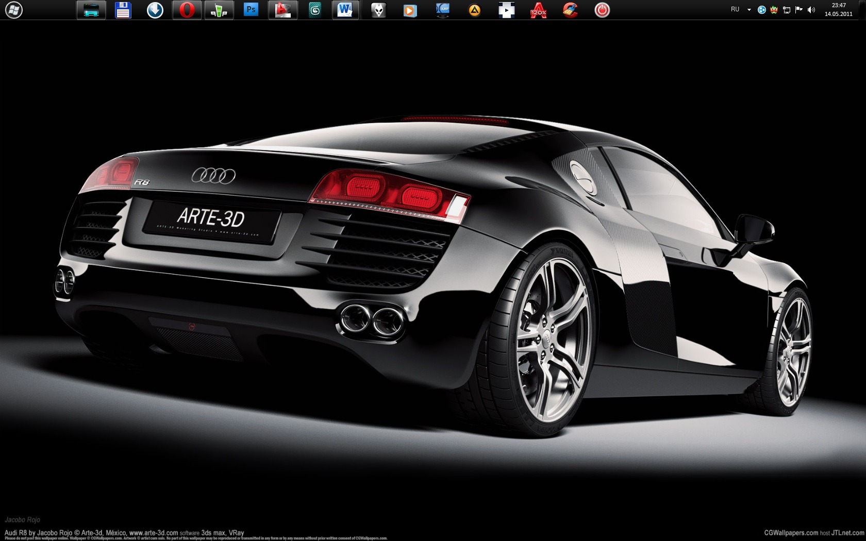
Task: Open Alcohol 120% from taskbar
Action: pyautogui.click(x=539, y=10)
